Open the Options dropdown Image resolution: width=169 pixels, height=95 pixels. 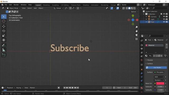(134, 12)
